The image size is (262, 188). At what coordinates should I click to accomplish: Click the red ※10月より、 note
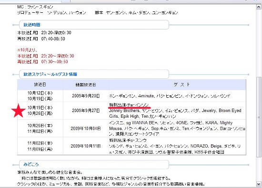tap(27, 50)
